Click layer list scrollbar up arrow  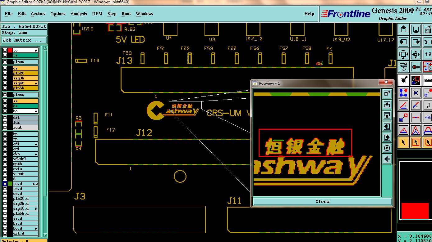coord(45,48)
